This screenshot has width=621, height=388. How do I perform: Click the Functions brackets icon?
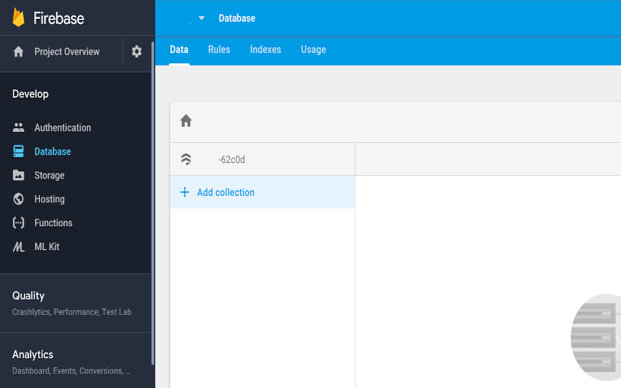click(19, 223)
